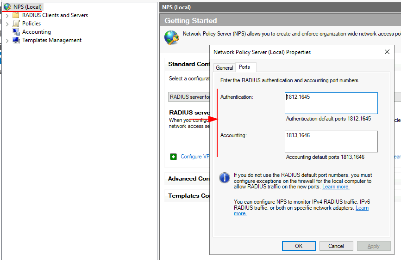
Task: Click the OK button in Properties dialog
Action: tap(299, 246)
